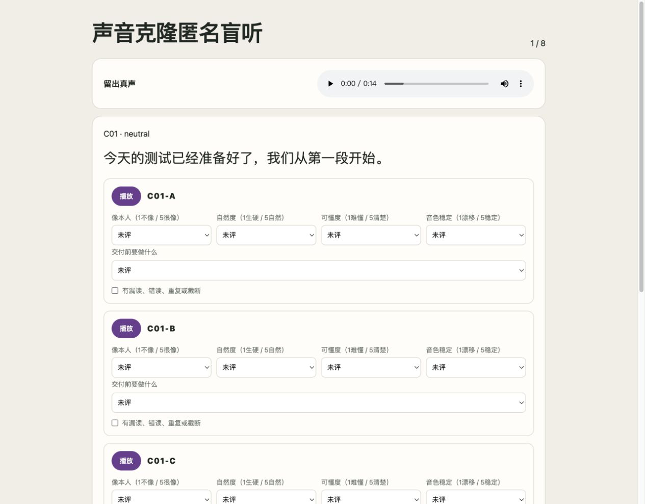Click 播放 button for C01-A
The image size is (645, 504).
tap(126, 196)
